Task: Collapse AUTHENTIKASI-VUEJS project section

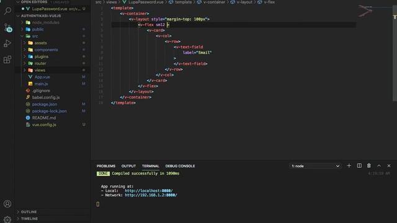Action: [x=18, y=15]
